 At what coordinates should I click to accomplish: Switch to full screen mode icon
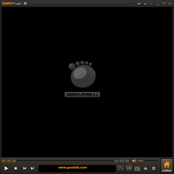(150, 4)
